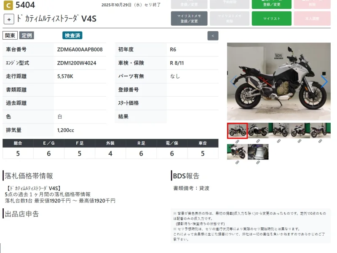Select the 関東 region tag

tap(10, 35)
